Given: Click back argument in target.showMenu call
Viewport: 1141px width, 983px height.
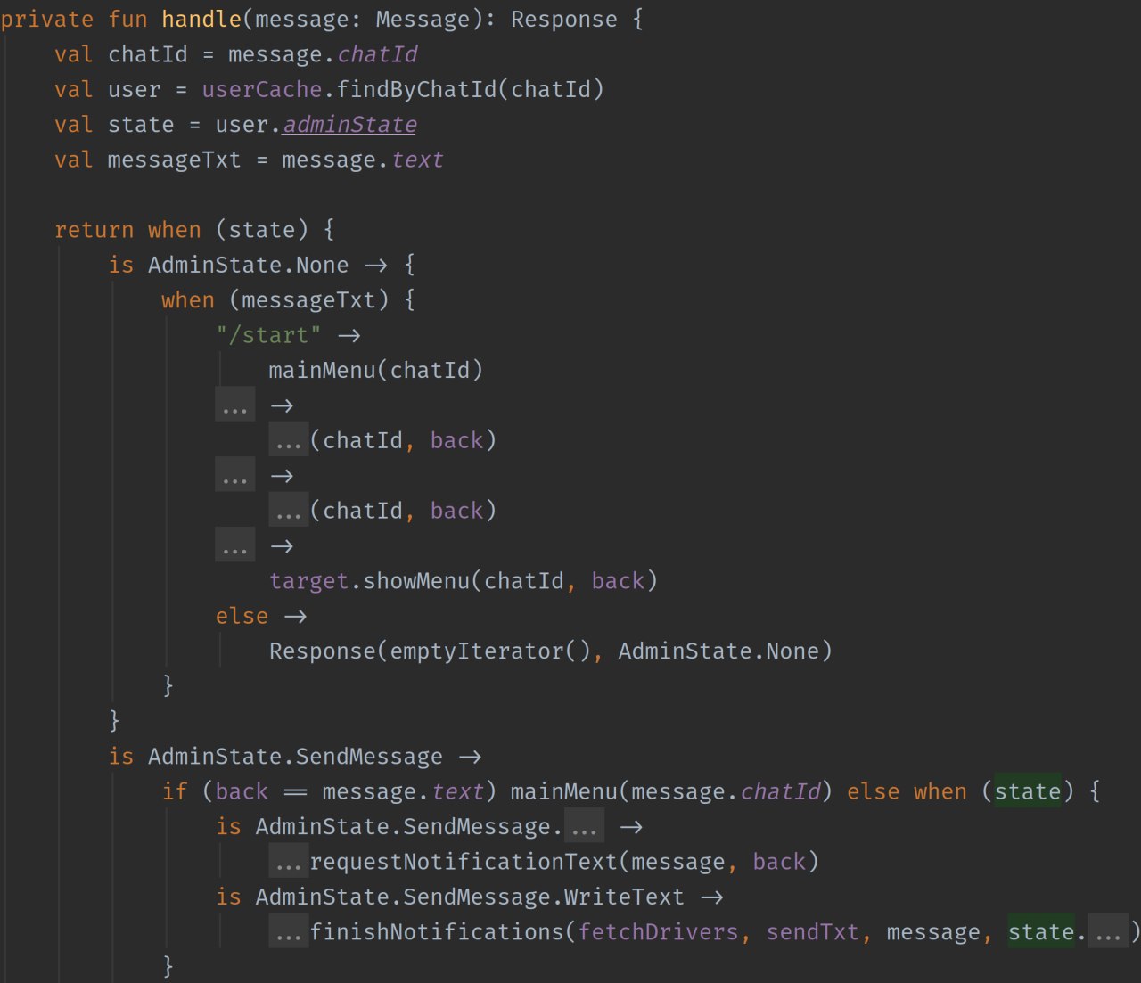Looking at the screenshot, I should click(618, 581).
